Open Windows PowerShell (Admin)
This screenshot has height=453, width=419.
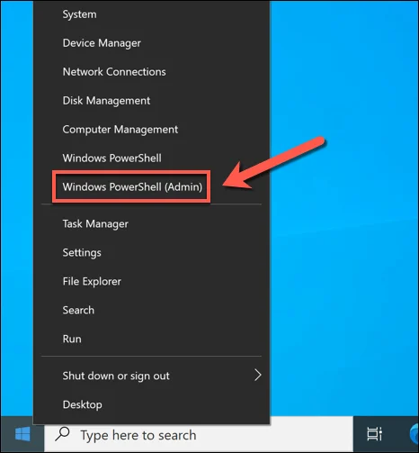click(132, 186)
